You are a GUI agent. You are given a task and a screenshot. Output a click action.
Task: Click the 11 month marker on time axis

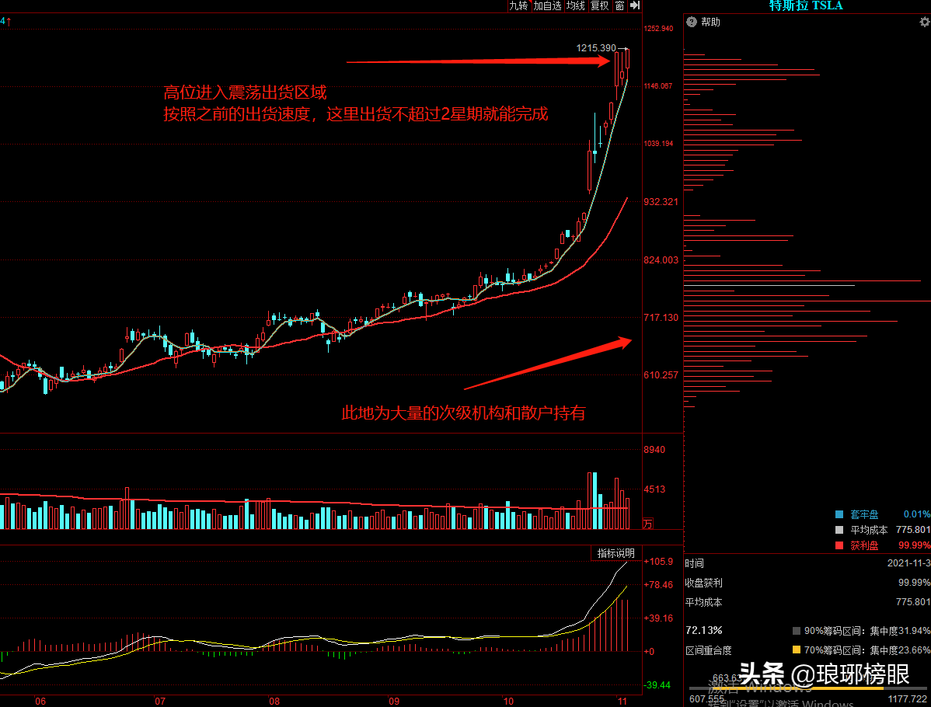click(622, 701)
